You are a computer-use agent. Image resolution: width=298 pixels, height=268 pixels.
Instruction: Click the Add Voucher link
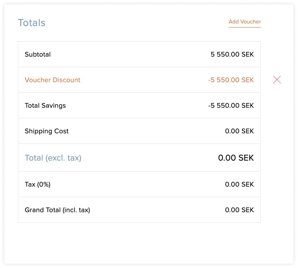(x=245, y=22)
